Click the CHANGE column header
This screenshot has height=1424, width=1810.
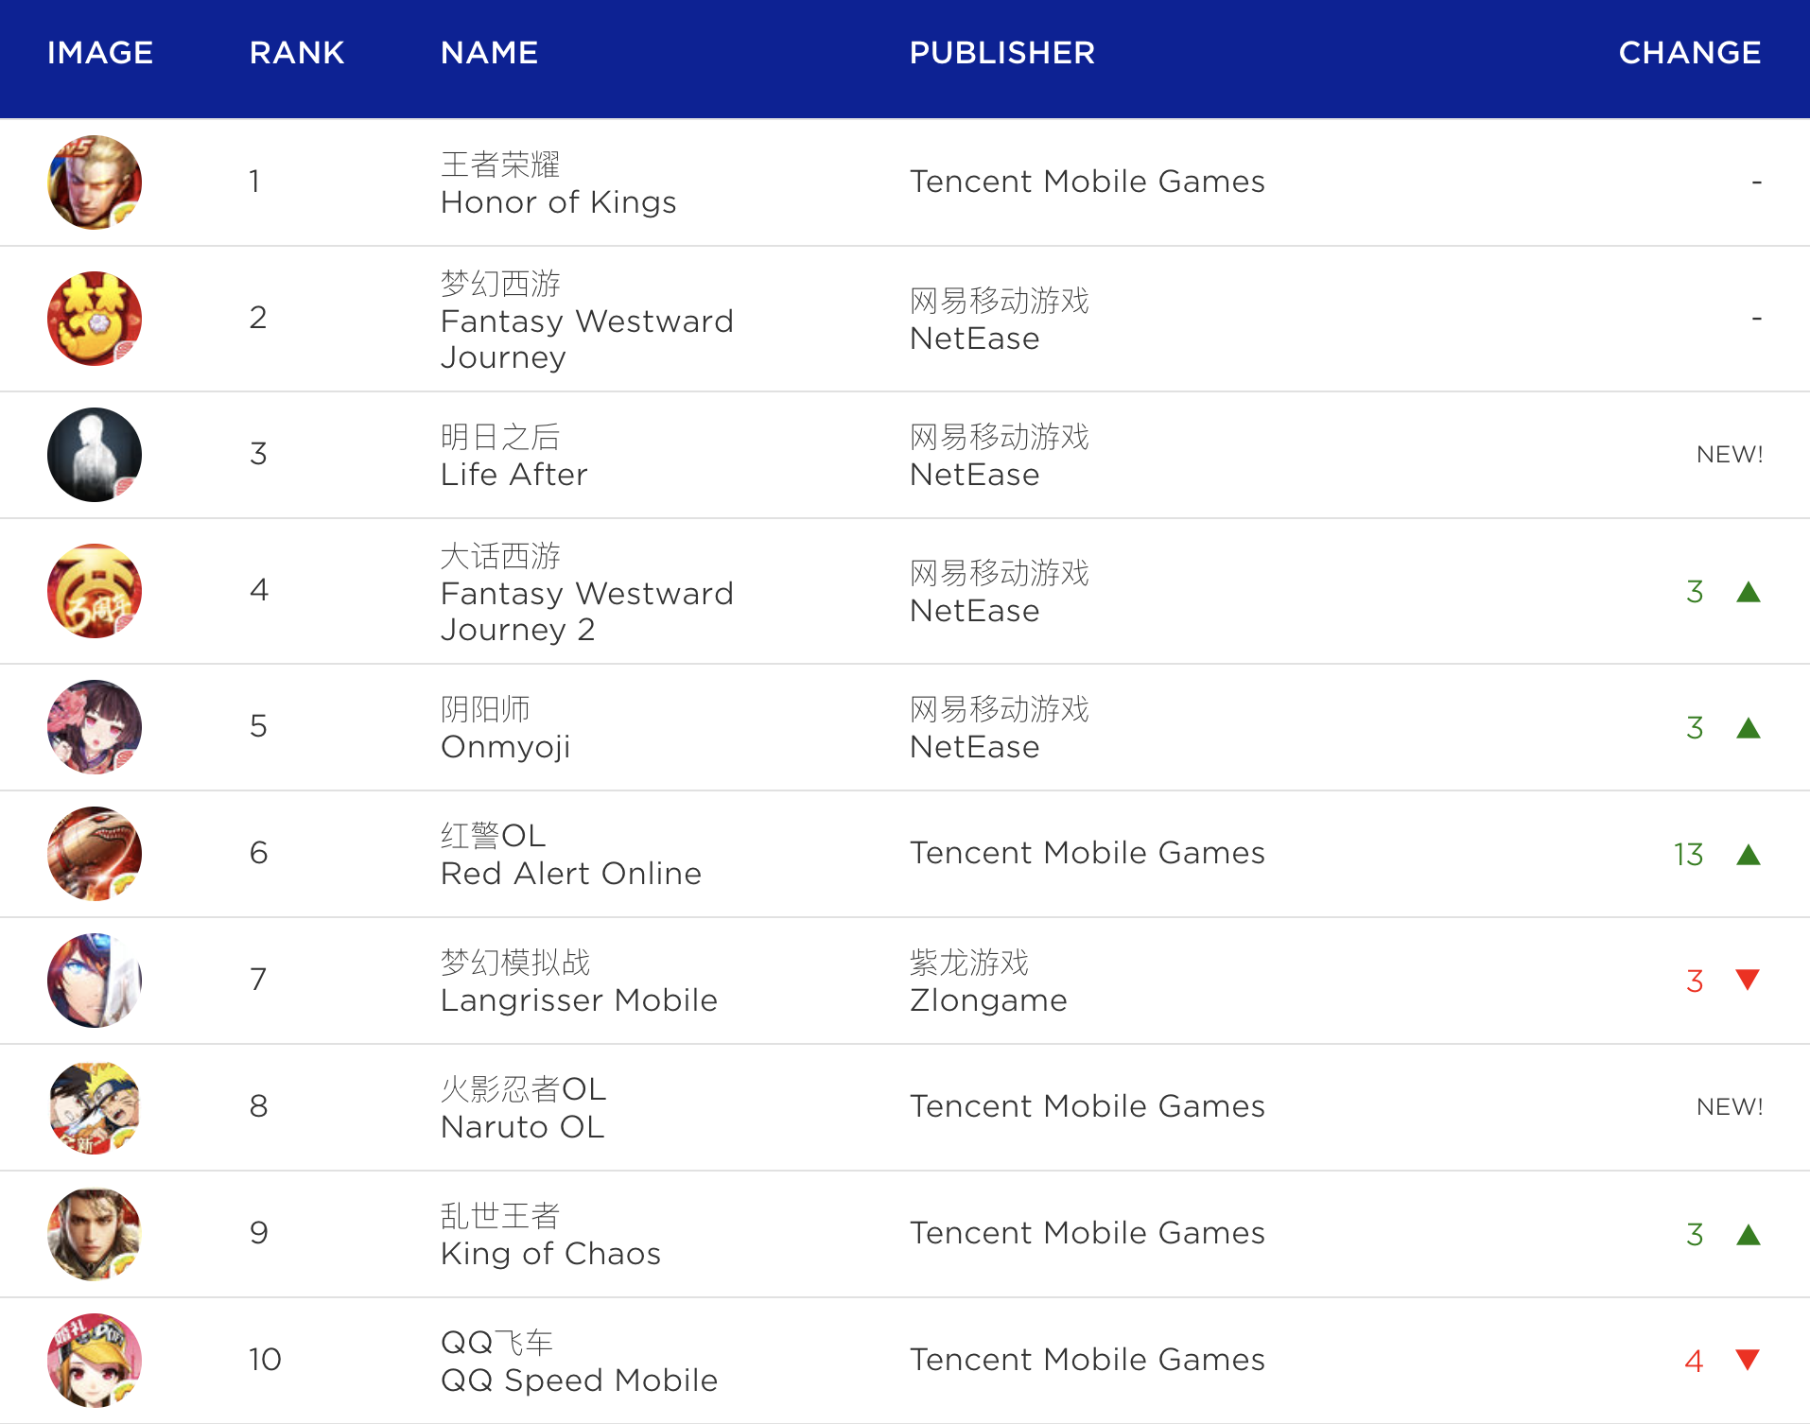[1689, 53]
